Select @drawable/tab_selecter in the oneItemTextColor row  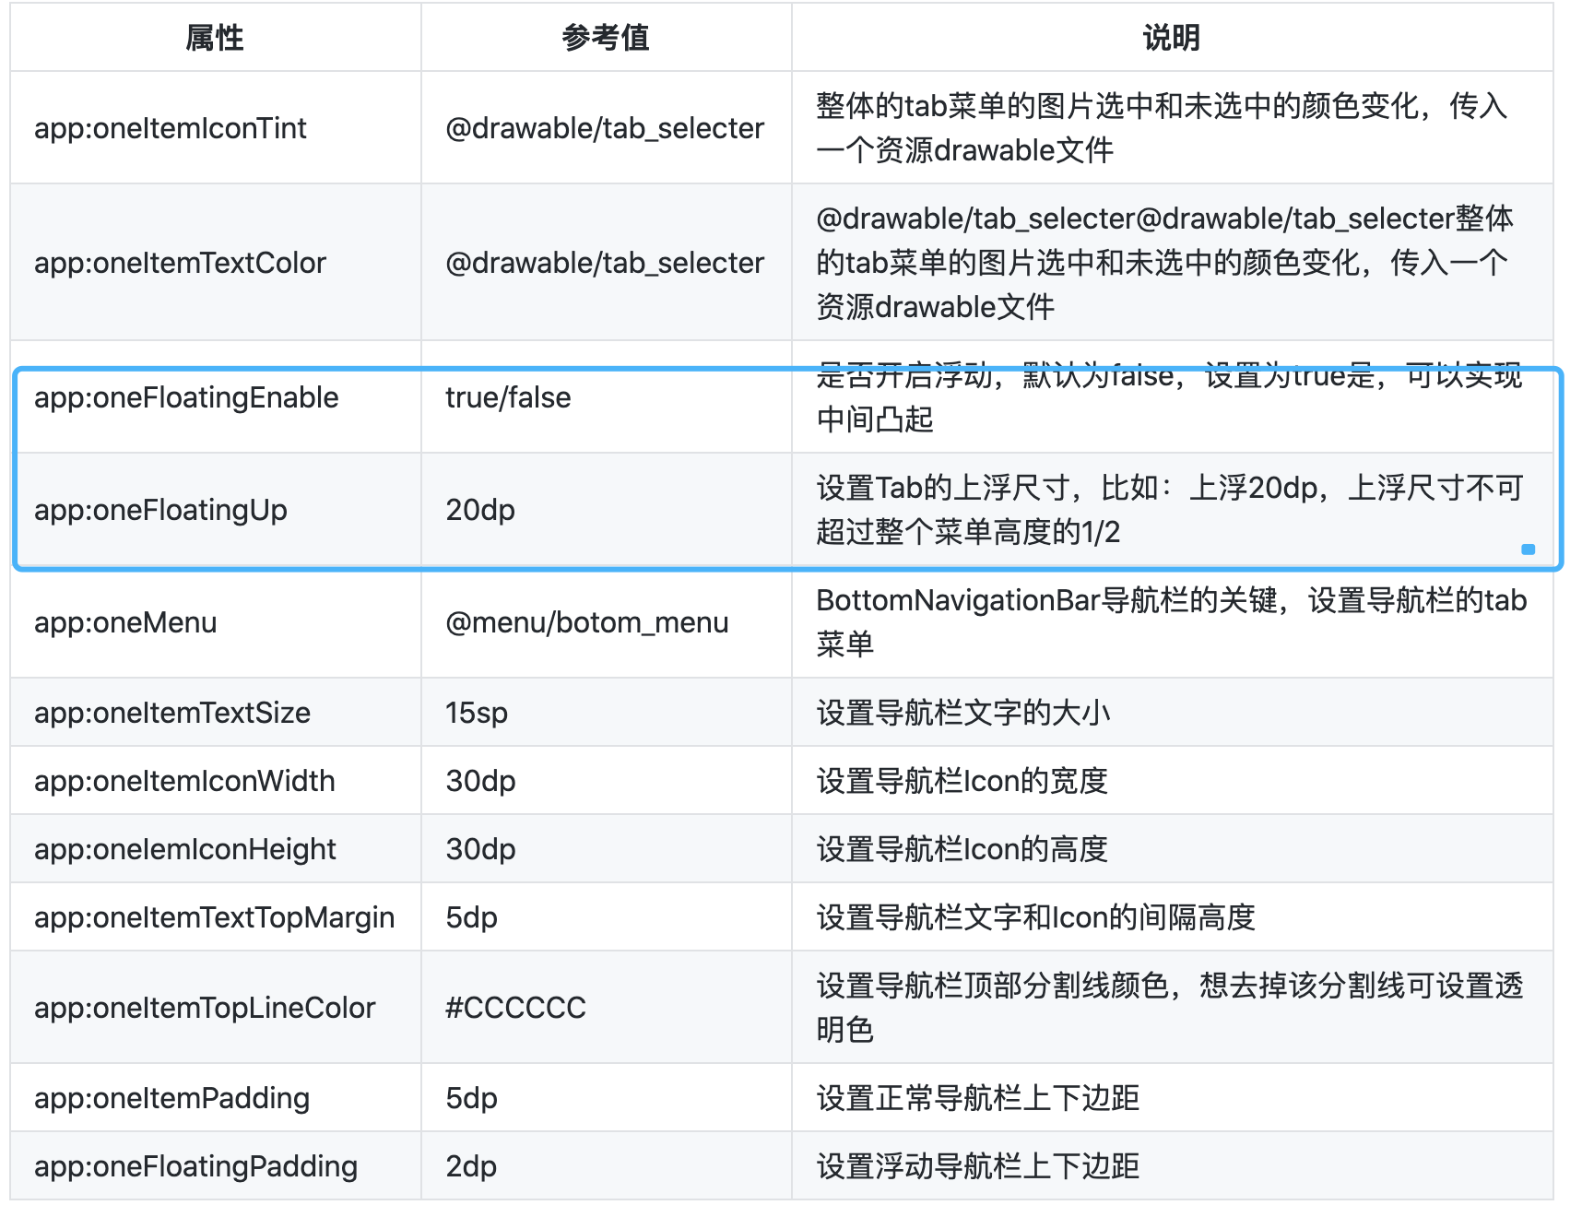605,263
